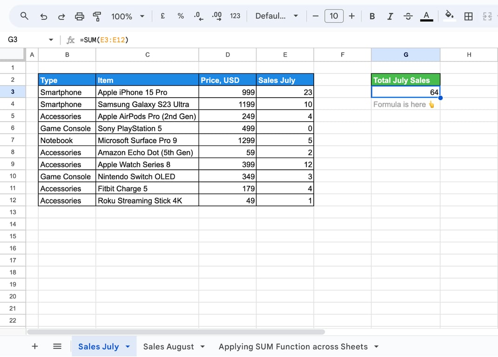The width and height of the screenshot is (498, 357).
Task: Format as currency with £ icon
Action: (x=162, y=16)
